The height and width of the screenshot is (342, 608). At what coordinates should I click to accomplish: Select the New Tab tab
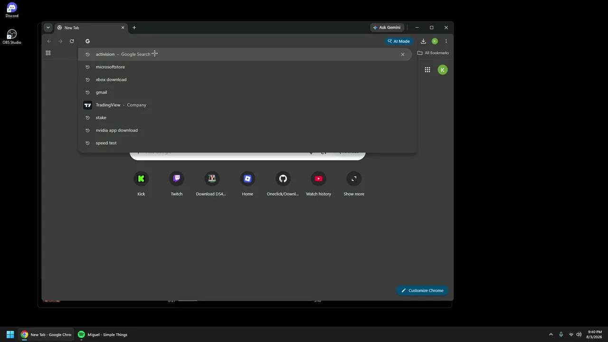pyautogui.click(x=90, y=28)
